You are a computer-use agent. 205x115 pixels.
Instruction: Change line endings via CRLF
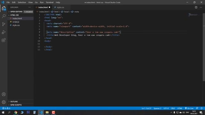(x=173, y=108)
